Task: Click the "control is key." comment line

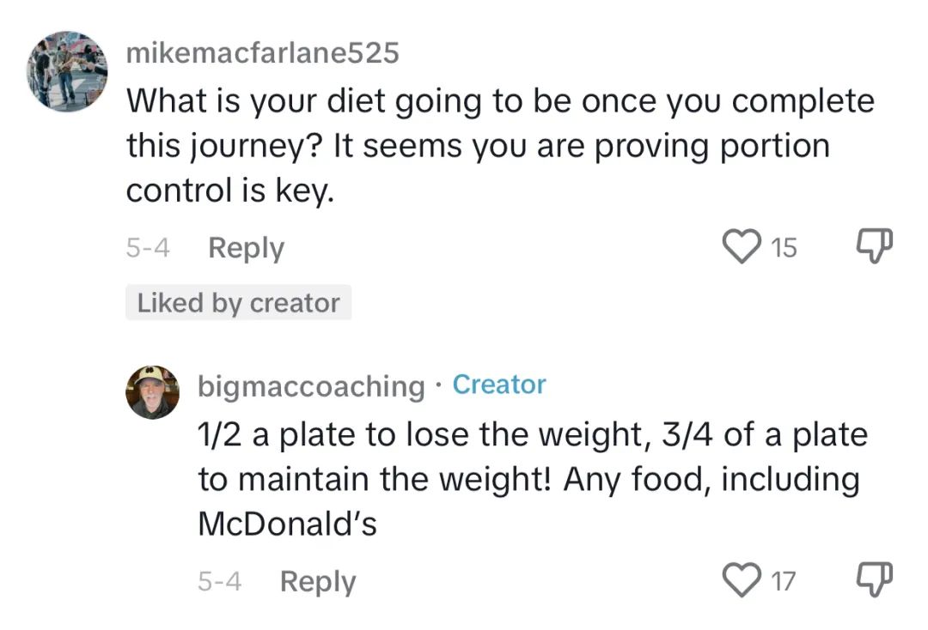Action: pos(229,191)
